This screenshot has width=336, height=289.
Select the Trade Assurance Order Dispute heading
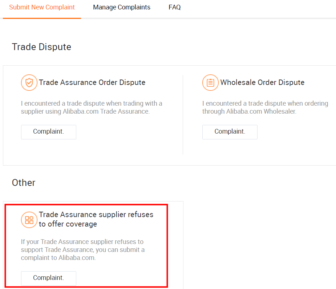coord(92,82)
